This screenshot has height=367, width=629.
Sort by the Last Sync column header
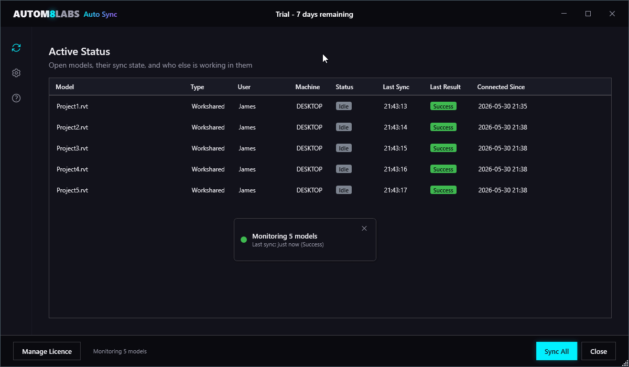click(396, 87)
